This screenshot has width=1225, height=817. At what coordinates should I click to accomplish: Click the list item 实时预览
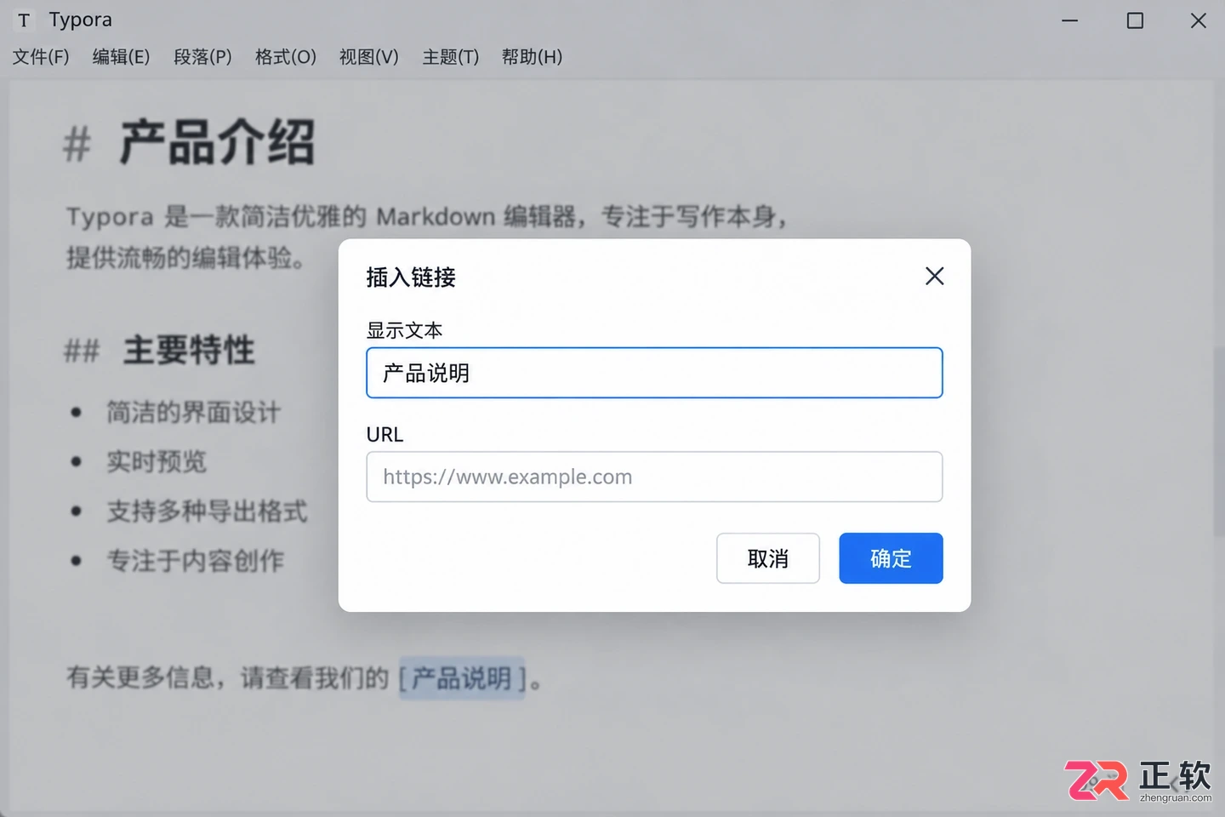click(157, 462)
